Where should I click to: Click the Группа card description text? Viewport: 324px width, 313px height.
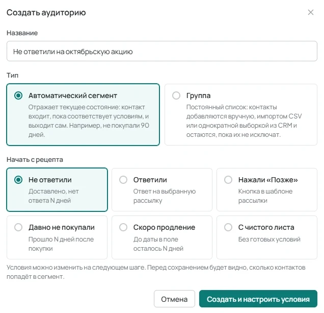[244, 121]
